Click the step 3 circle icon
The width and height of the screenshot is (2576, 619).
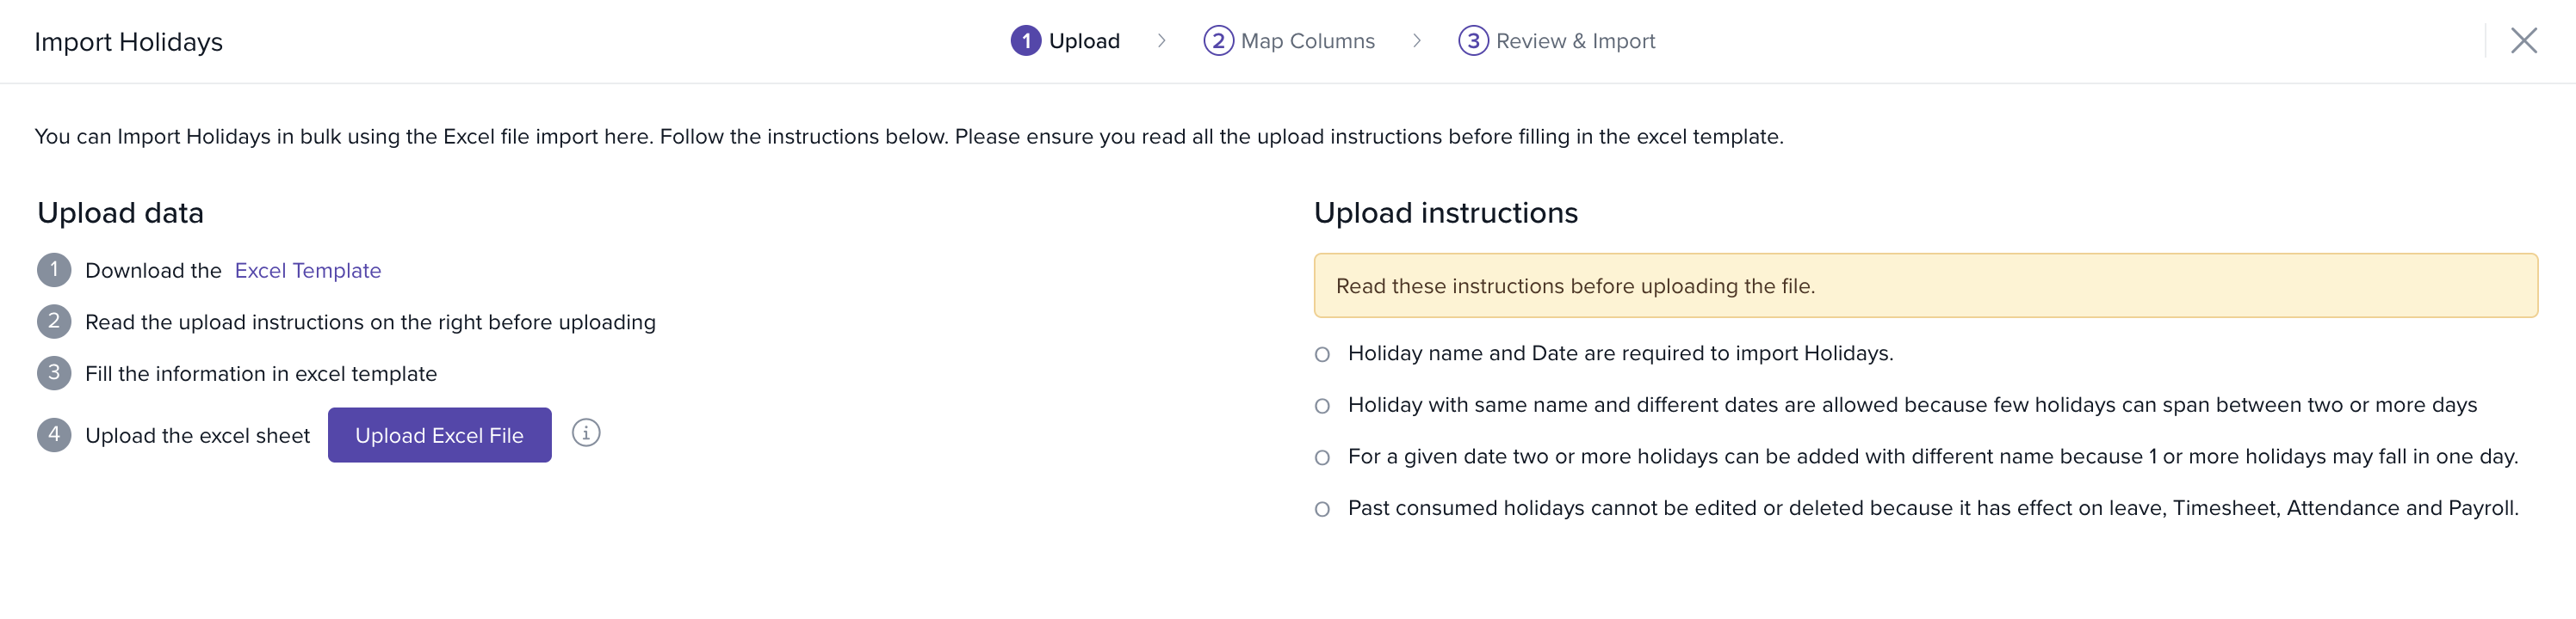tap(1472, 41)
